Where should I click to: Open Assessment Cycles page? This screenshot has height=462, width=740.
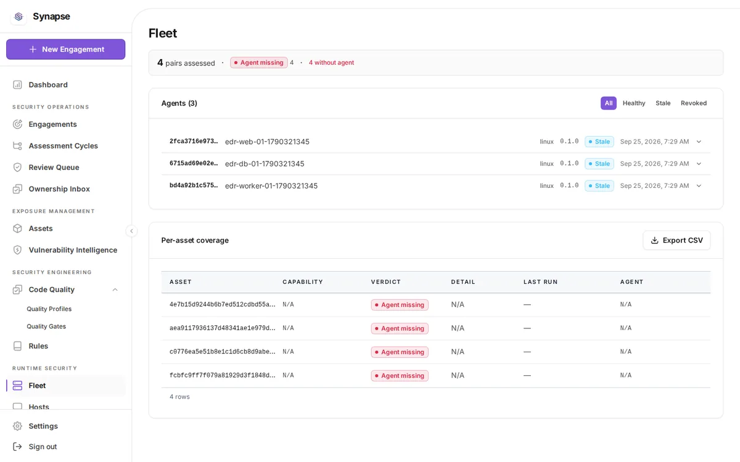pyautogui.click(x=65, y=145)
